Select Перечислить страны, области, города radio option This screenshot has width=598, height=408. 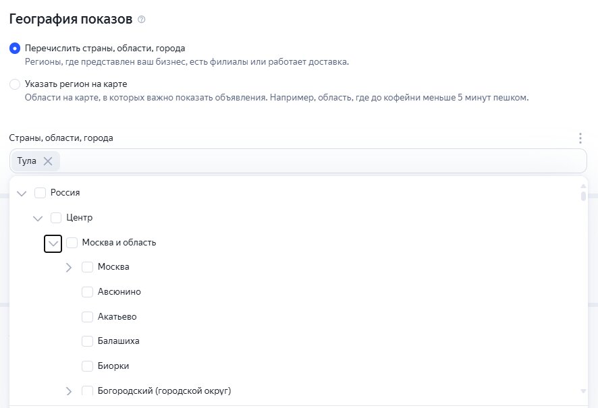pyautogui.click(x=15, y=49)
